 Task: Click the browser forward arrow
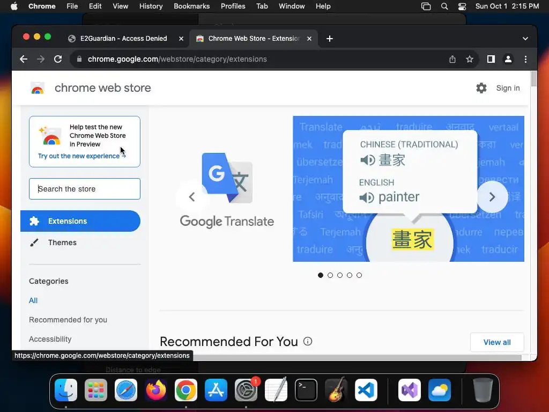(x=41, y=59)
